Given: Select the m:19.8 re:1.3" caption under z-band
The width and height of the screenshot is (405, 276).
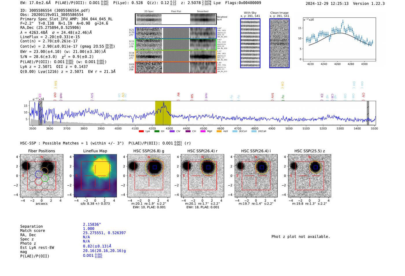Looking at the screenshot, I should pyautogui.click(x=310, y=204).
